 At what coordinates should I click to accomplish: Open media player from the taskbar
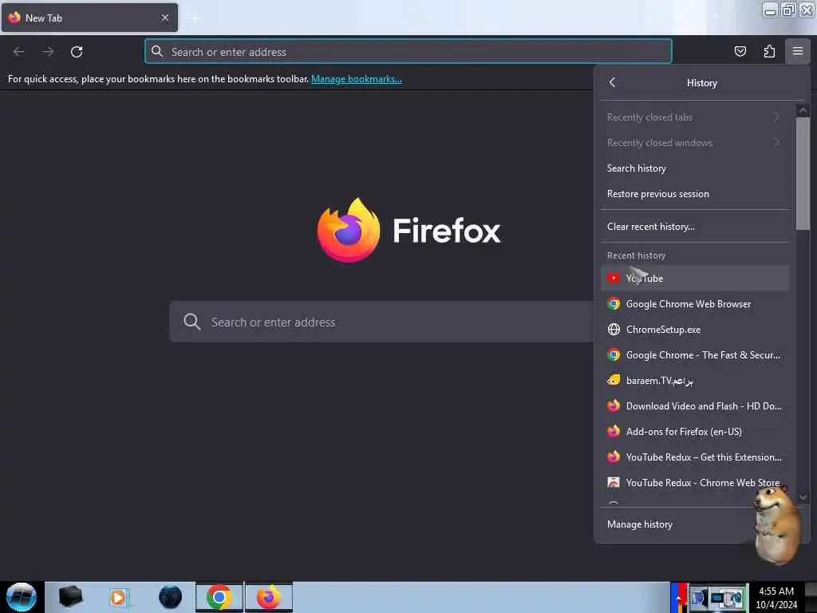pyautogui.click(x=119, y=597)
